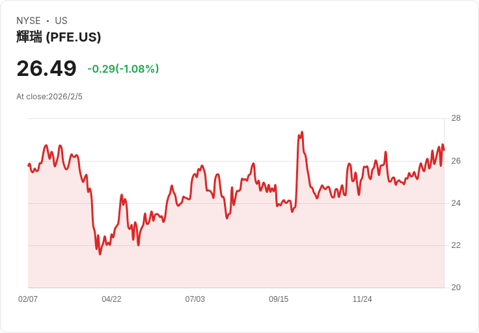Select the 02/07 date on x-axis
The image size is (479, 333).
pyautogui.click(x=28, y=299)
